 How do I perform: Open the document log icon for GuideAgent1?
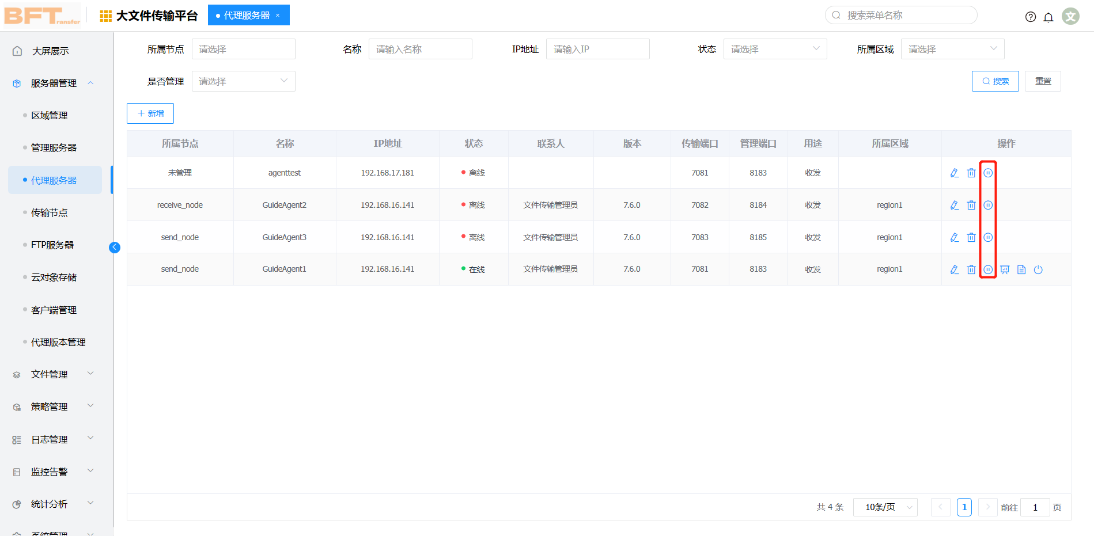pyautogui.click(x=1021, y=269)
